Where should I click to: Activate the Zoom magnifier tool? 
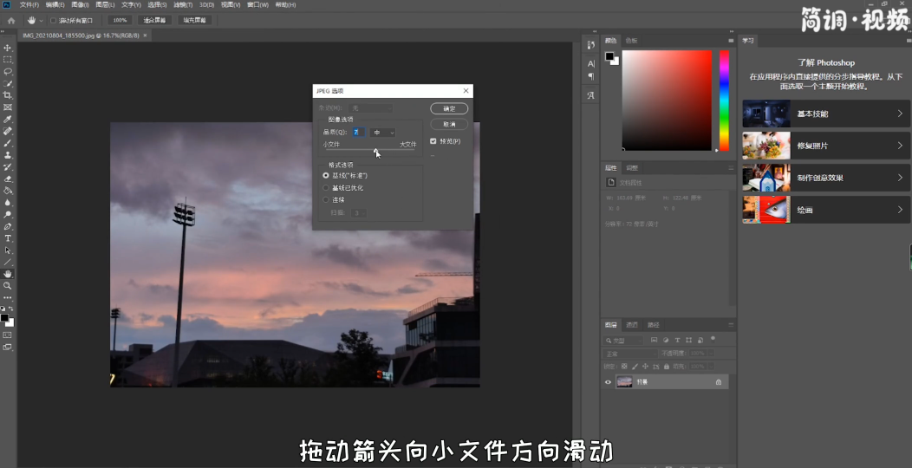[x=8, y=285]
